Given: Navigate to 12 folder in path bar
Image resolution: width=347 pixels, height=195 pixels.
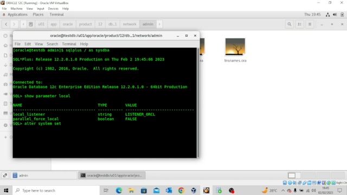Looking at the screenshot, I should click(x=100, y=24).
